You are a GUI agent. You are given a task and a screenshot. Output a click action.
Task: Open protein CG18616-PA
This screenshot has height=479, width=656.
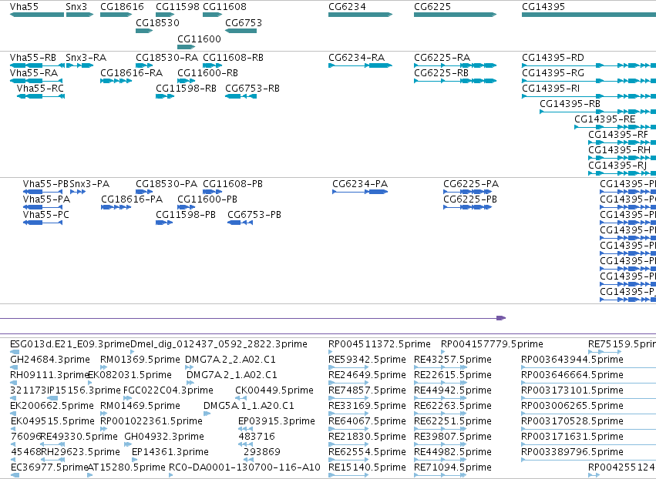coord(116,207)
